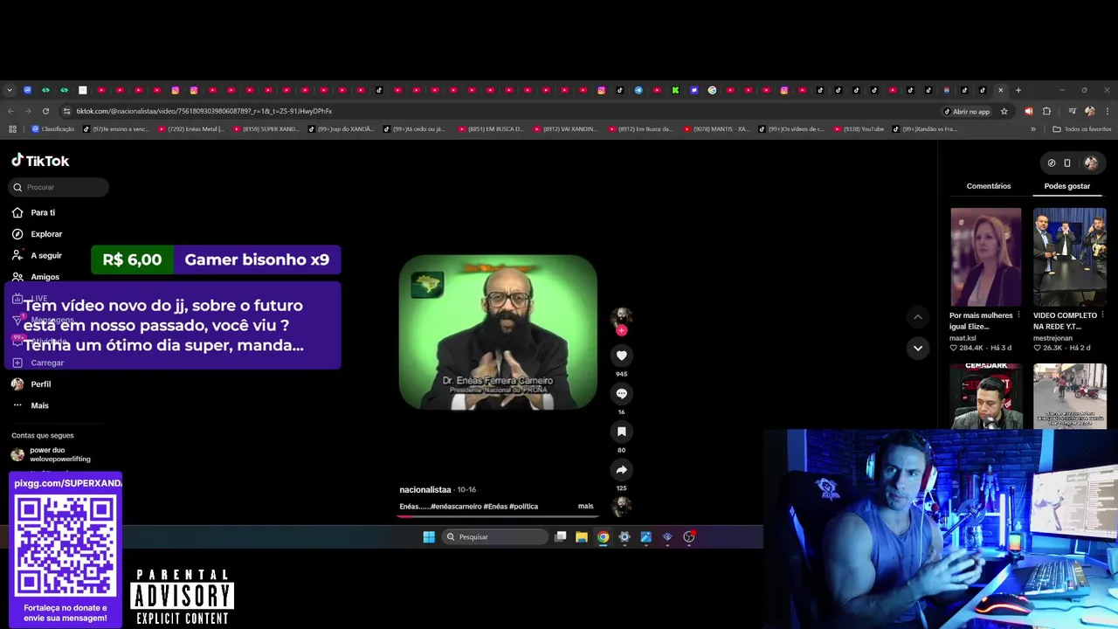
Task: Click the #enéascarneiro hashtag
Action: pyautogui.click(x=456, y=507)
